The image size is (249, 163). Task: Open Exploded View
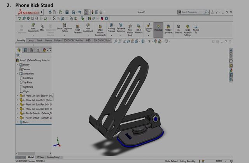coord(148,28)
